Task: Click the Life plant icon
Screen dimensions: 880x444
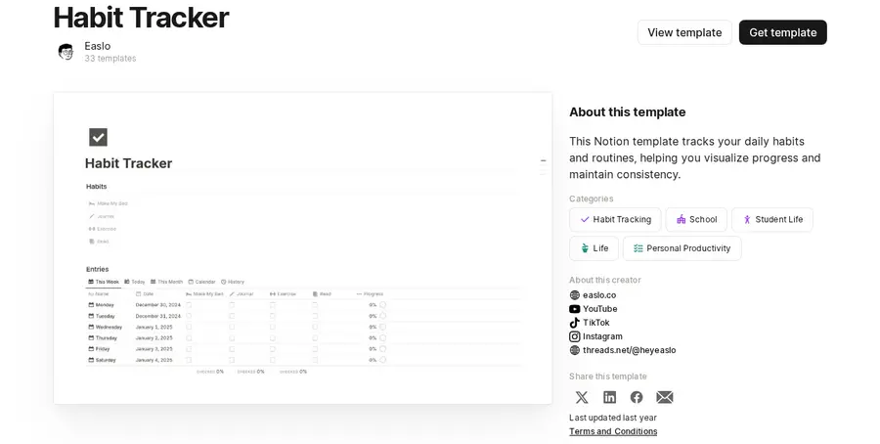Action: 585,248
